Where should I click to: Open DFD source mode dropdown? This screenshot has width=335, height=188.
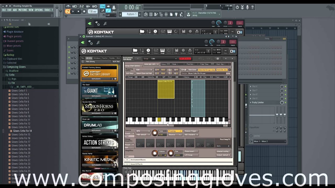(143, 131)
